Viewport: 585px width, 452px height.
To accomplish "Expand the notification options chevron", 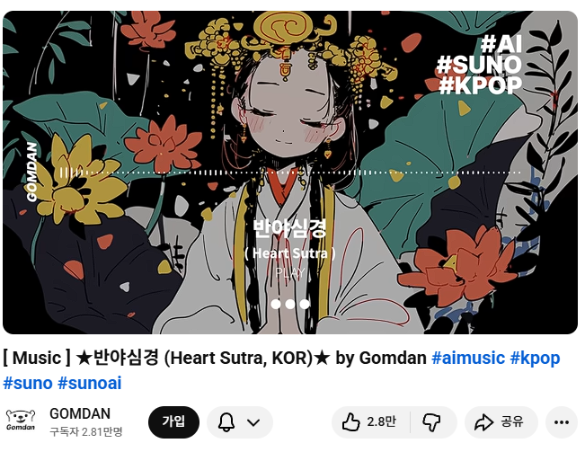I will [x=253, y=422].
